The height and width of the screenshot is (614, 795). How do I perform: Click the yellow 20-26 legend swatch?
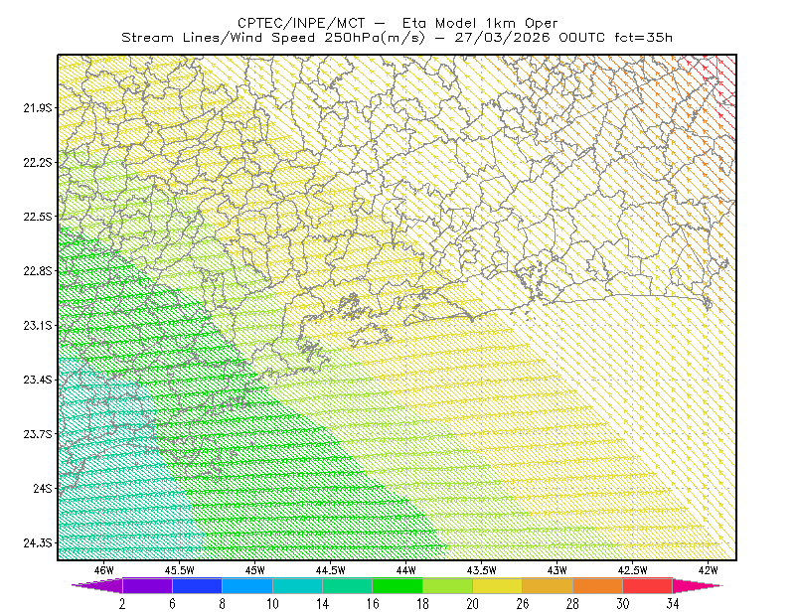point(498,585)
